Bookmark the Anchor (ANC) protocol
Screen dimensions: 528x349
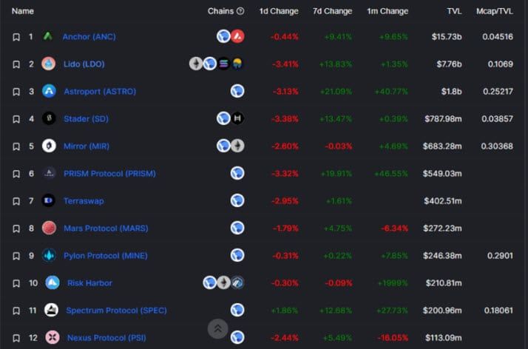click(16, 37)
